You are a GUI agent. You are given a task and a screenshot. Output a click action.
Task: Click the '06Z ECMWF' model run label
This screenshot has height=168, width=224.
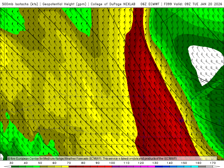click(x=150, y=4)
